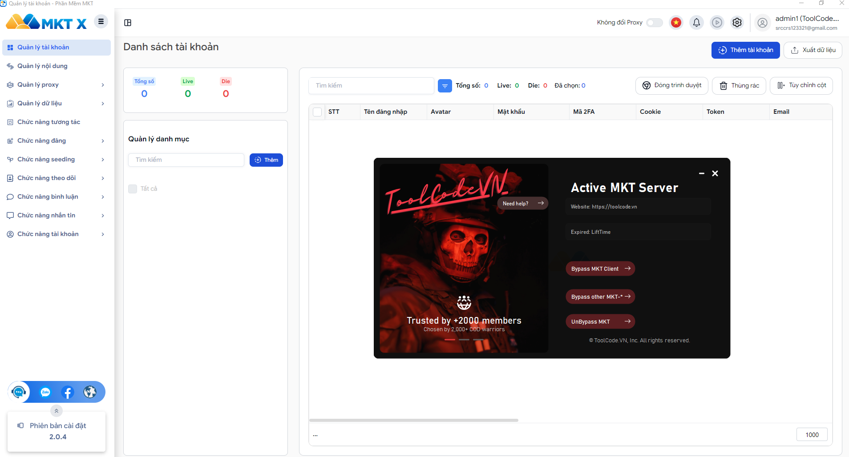This screenshot has height=457, width=849.
Task: Open Facebook contact icon
Action: 68,392
